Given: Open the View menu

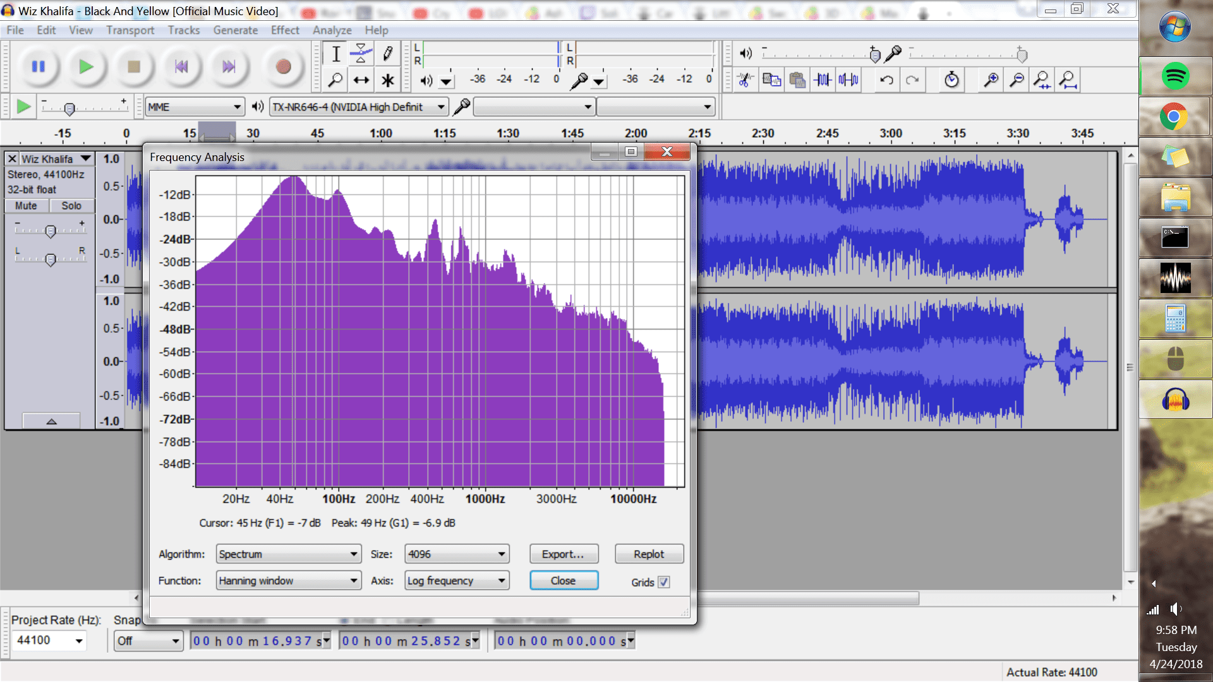Looking at the screenshot, I should coord(81,30).
